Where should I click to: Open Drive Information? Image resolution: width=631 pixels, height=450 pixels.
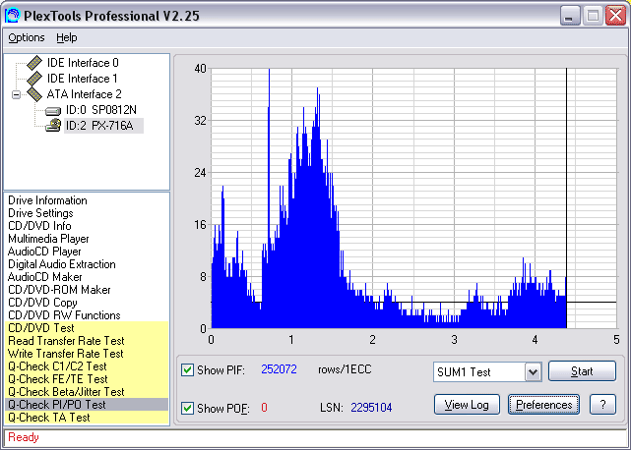[47, 200]
